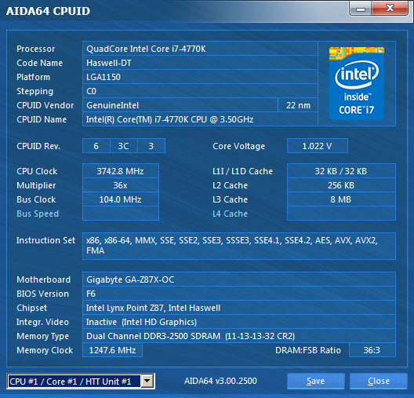
Task: Click the Chipset value Intel Lynx Point Z87
Action: 239,308
